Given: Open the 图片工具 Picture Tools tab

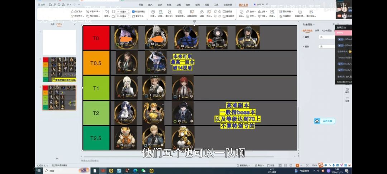Looking at the screenshot, I should (x=243, y=5).
